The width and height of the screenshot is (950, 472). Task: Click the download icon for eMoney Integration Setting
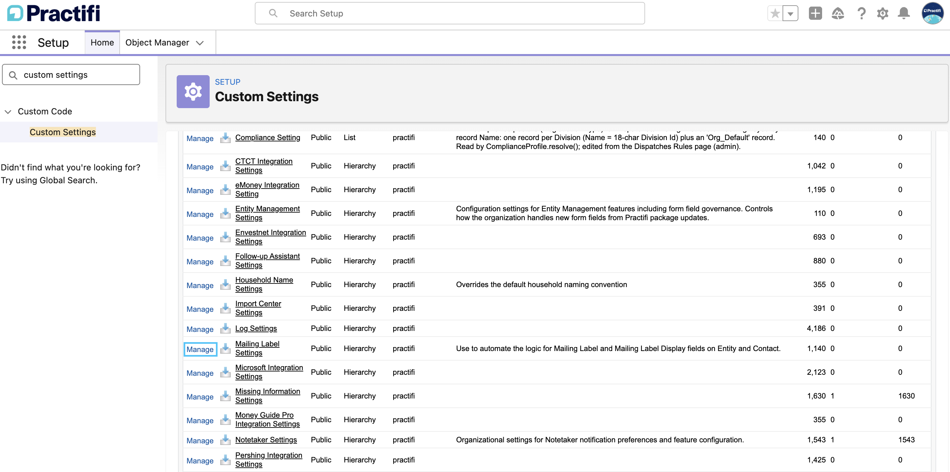[x=225, y=190]
